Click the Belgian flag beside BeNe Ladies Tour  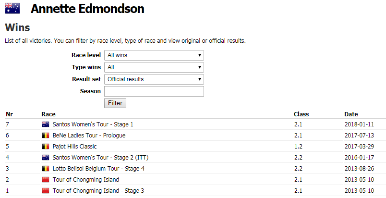point(46,136)
